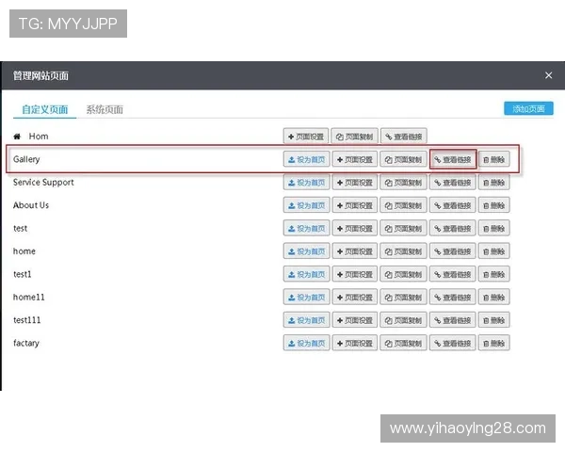Open 页面设置 for the factary page
Viewport: 565px width, 452px height.
tap(354, 343)
